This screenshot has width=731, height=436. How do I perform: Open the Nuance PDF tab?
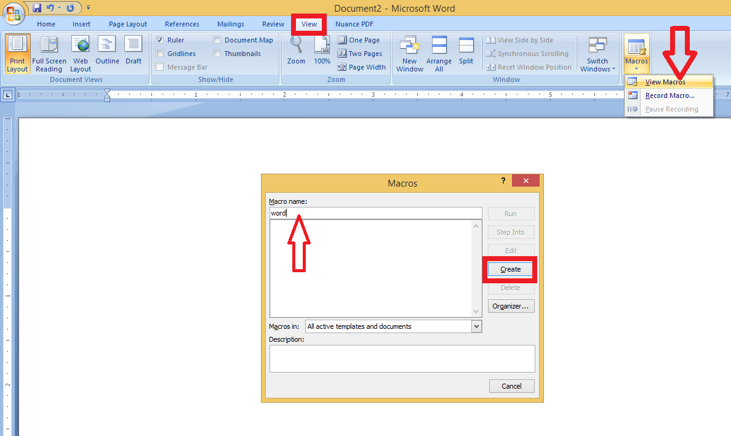pos(354,24)
